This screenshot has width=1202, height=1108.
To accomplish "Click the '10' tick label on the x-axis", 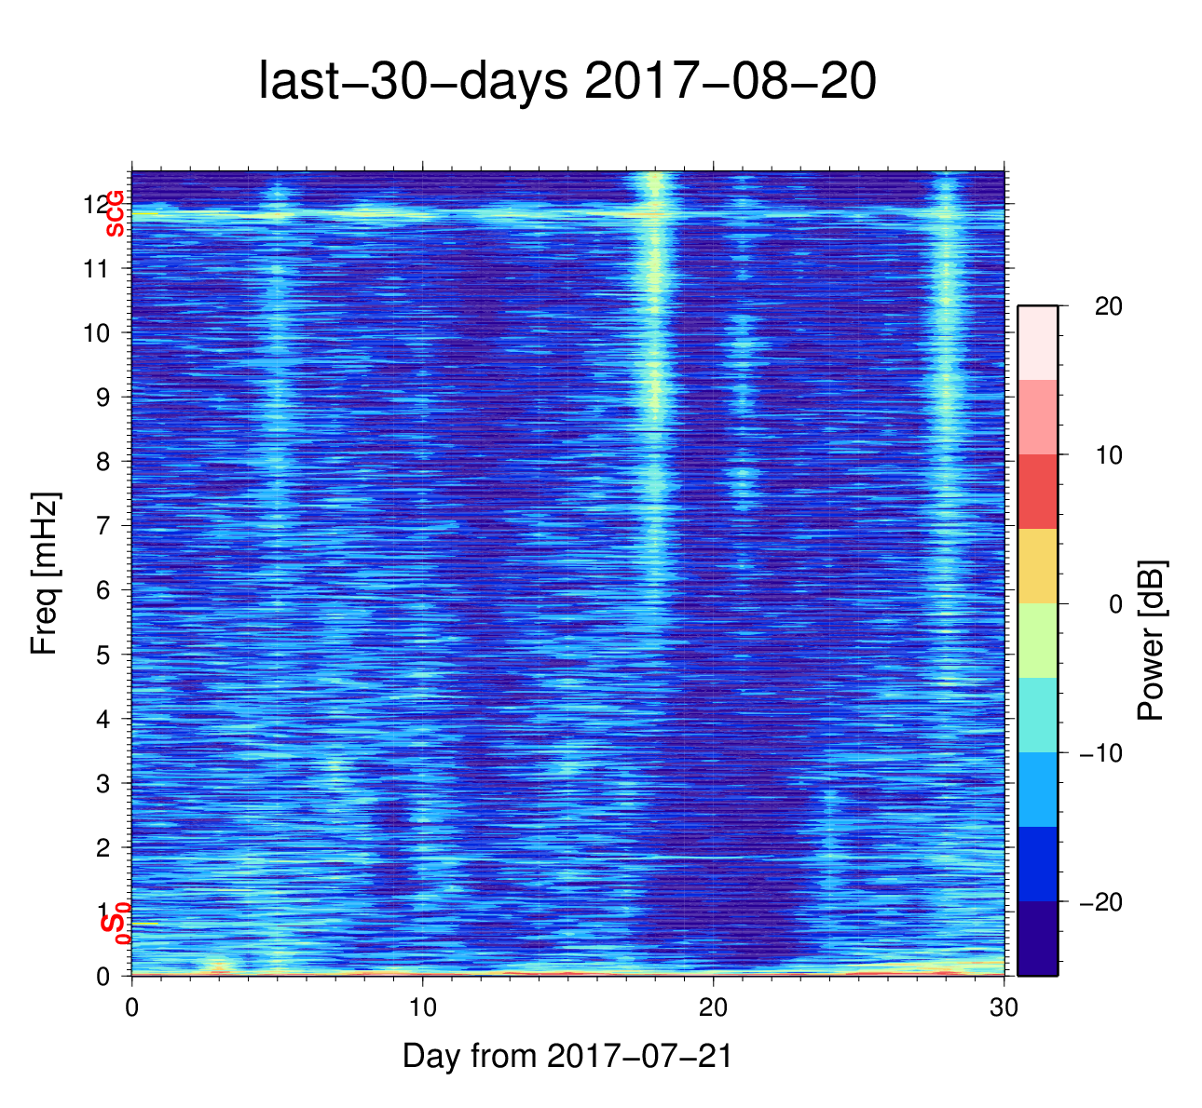I will 423,1010.
